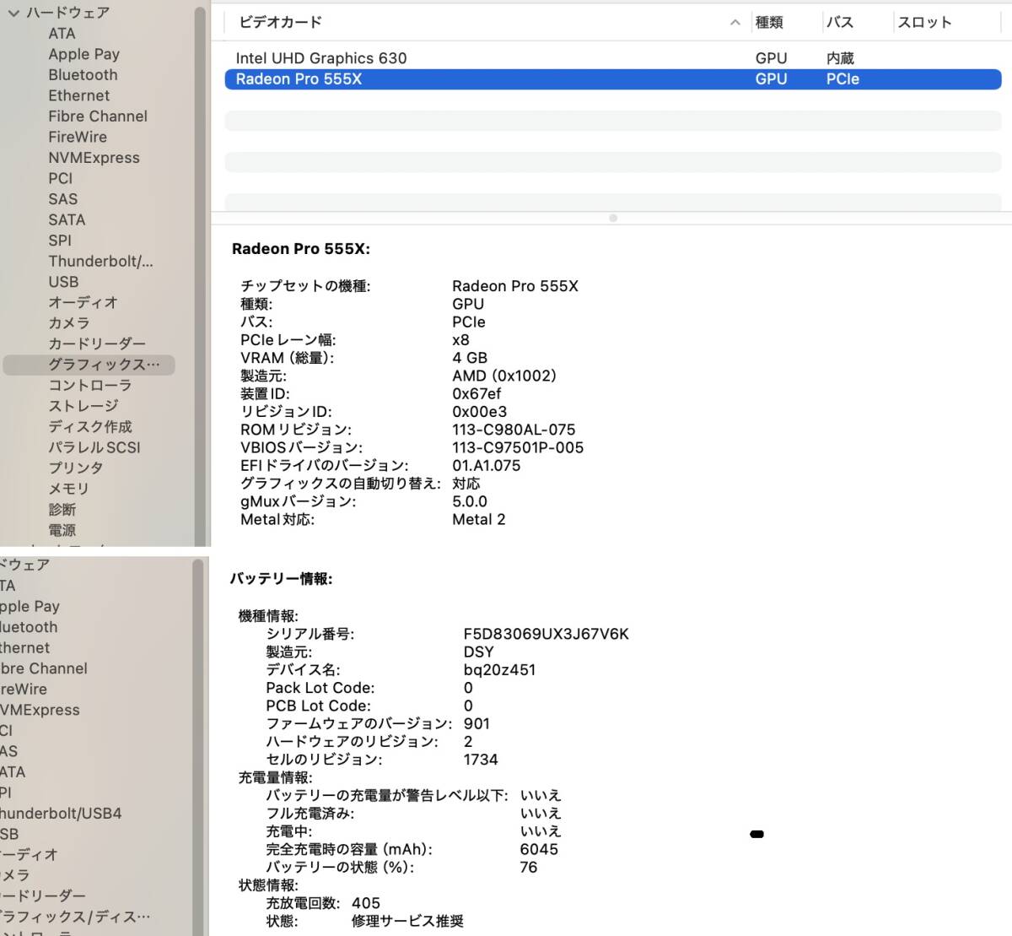
Task: Select メモリ in upper sidebar
Action: pyautogui.click(x=68, y=489)
